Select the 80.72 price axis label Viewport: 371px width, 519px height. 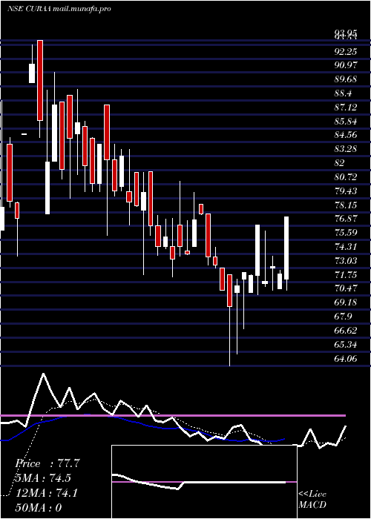pos(346,177)
